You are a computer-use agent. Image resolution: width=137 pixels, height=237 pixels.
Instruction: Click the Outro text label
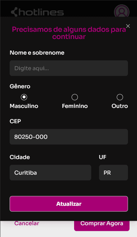pyautogui.click(x=120, y=106)
